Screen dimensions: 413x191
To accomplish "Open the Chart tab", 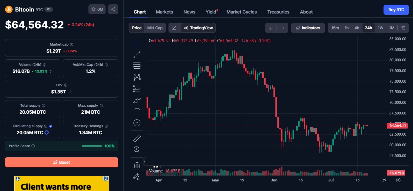I will [140, 12].
